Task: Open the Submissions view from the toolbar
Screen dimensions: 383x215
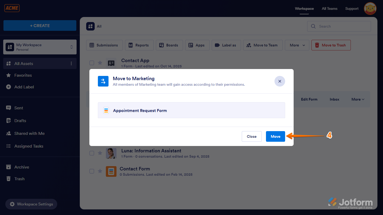Action: click(x=104, y=45)
